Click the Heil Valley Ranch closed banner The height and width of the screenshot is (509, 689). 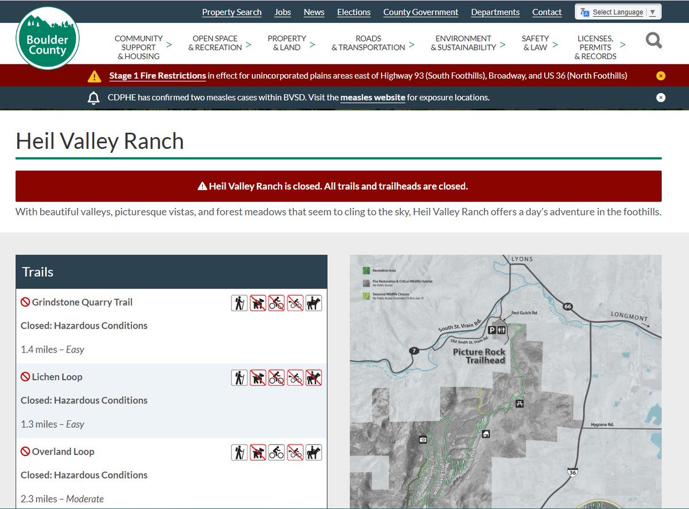[x=338, y=186]
